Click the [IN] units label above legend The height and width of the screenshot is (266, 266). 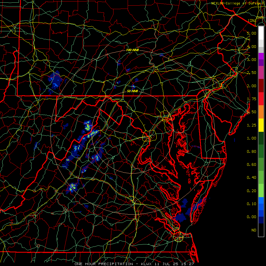(252, 20)
